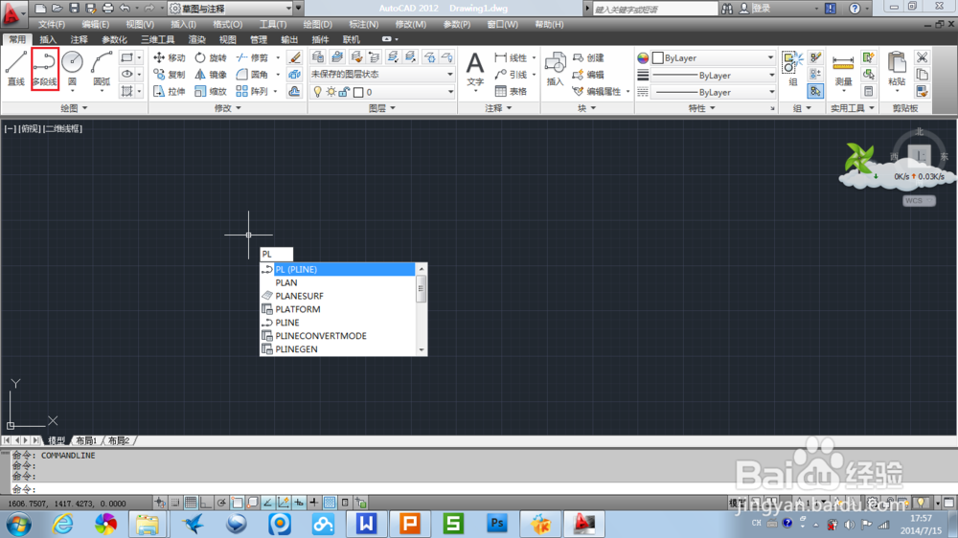Click the Trim (修剪) tool
Screen dimensions: 958x538
click(x=253, y=57)
